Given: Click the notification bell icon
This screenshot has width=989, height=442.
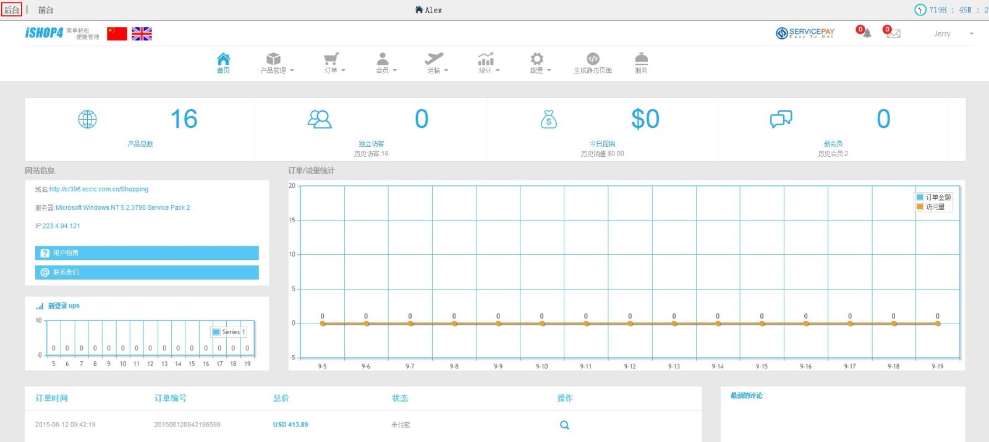Looking at the screenshot, I should (866, 33).
